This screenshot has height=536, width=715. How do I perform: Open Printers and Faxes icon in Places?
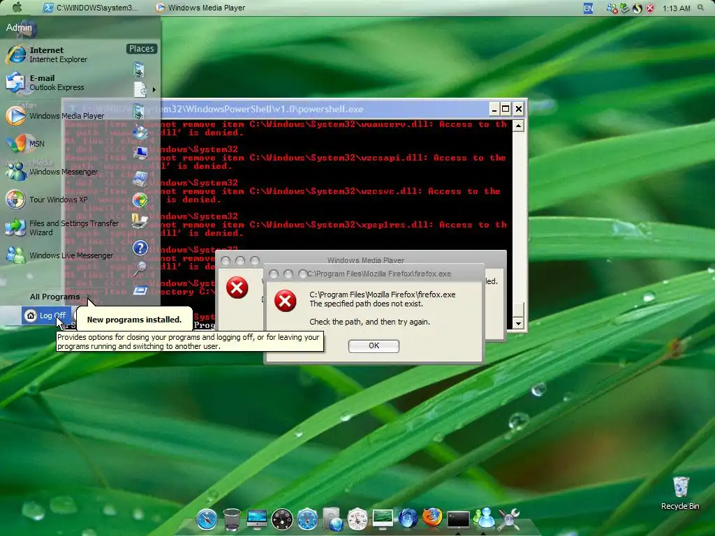(x=140, y=221)
